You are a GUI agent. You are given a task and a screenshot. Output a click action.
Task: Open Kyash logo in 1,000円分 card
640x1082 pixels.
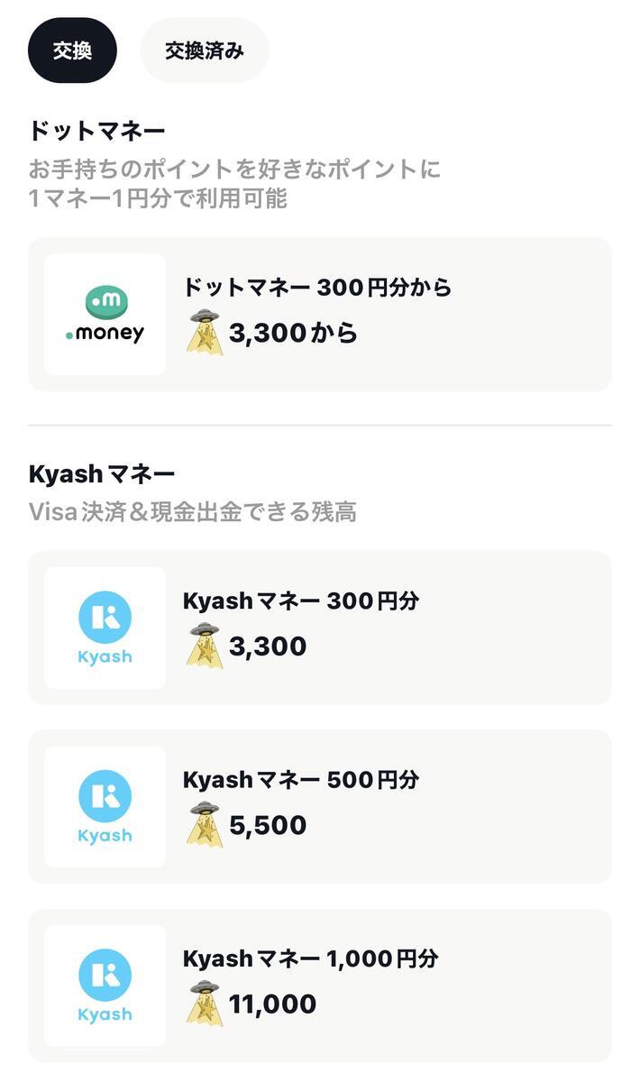click(105, 986)
